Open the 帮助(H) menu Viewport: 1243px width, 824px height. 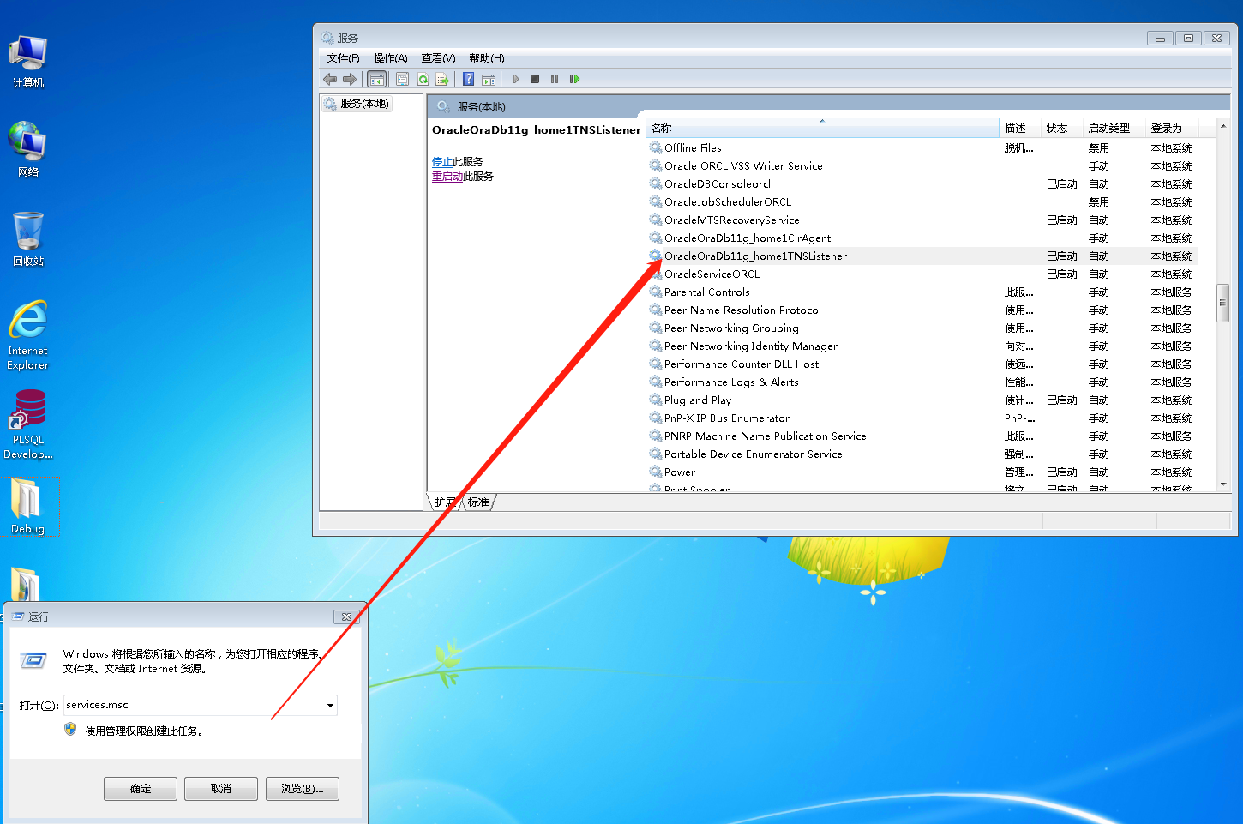tap(486, 58)
